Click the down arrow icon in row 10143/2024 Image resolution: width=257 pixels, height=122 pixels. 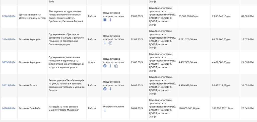105,43
